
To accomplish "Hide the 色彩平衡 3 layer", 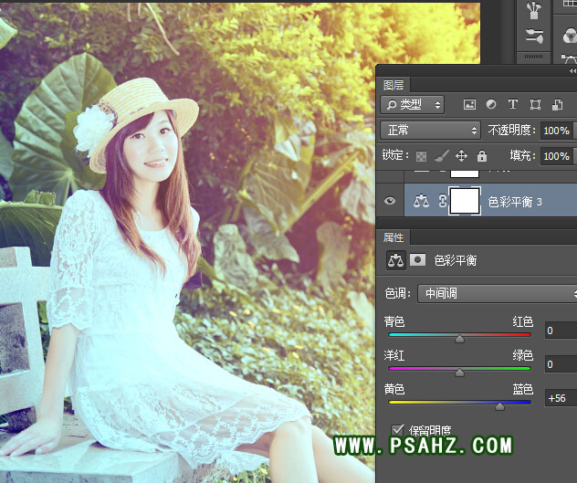I will [x=391, y=201].
